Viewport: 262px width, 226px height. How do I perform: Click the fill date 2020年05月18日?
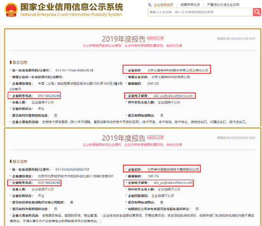click(236, 38)
